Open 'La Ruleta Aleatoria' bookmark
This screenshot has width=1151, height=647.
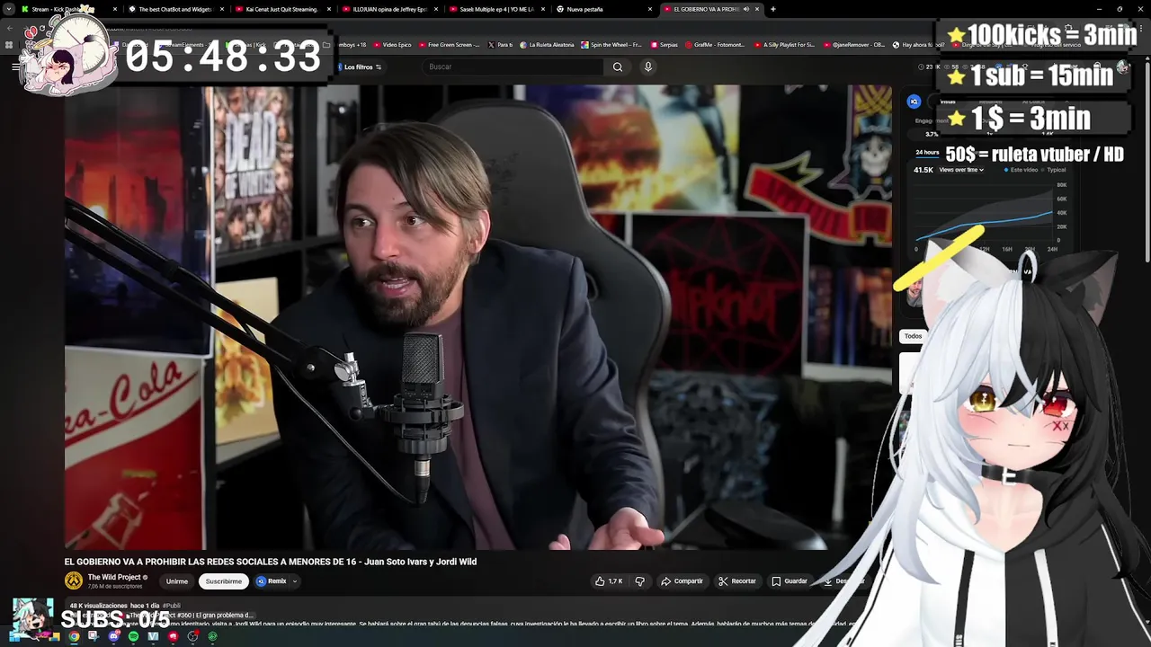(547, 44)
